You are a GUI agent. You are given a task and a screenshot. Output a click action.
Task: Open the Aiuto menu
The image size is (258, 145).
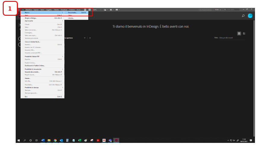point(79,10)
